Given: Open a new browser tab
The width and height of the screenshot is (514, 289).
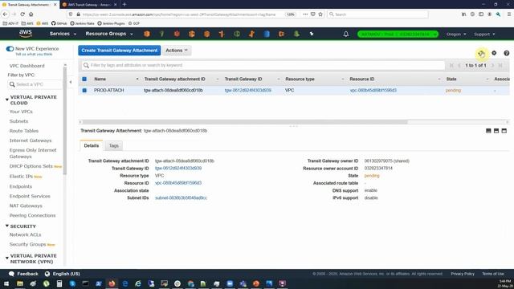Looking at the screenshot, I should 124,4.
